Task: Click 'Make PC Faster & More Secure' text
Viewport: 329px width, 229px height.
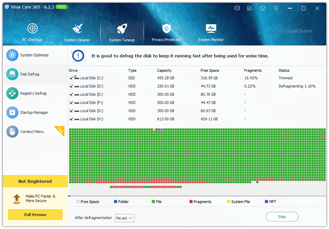Action: click(x=40, y=199)
